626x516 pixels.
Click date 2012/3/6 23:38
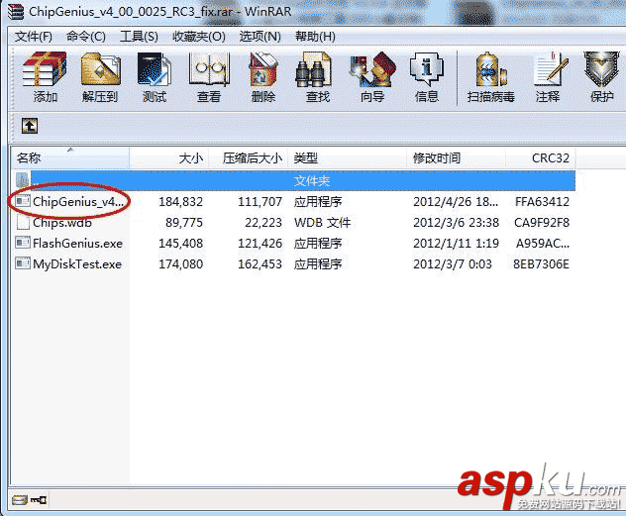(x=456, y=222)
